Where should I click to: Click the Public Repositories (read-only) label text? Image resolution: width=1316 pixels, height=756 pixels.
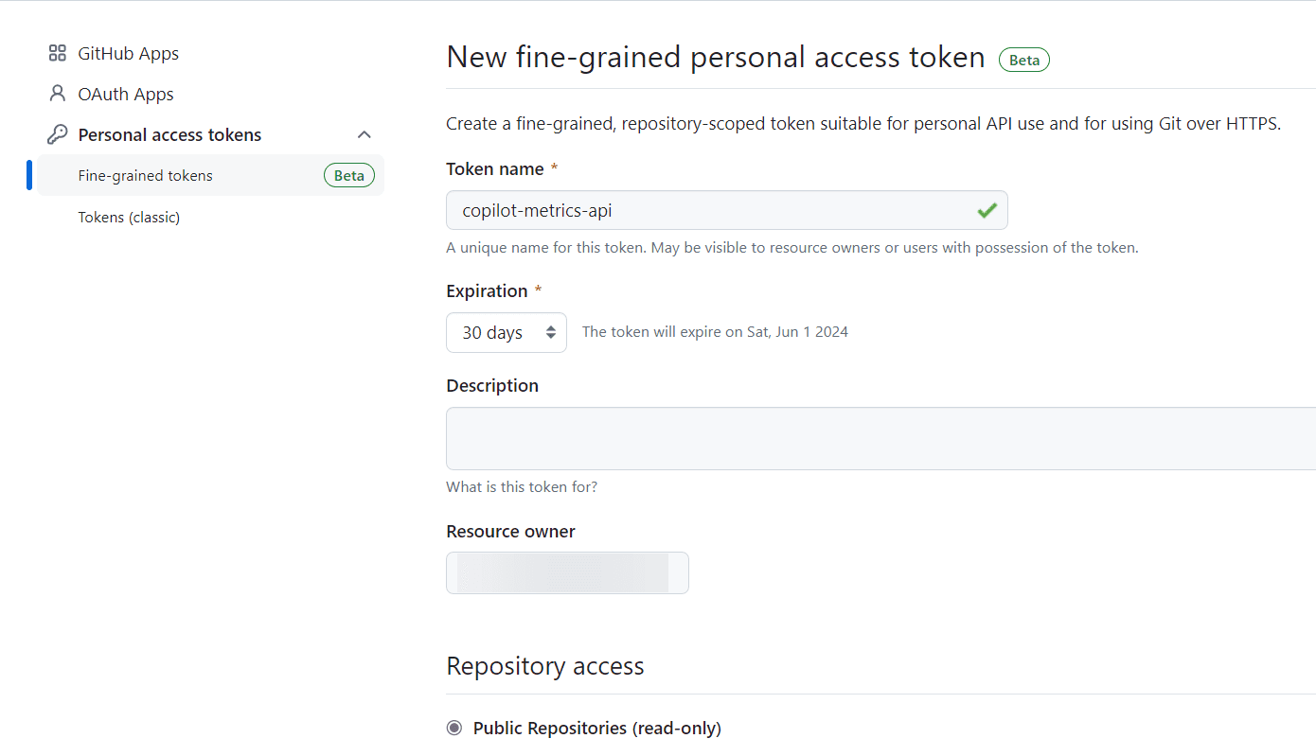[x=597, y=728]
